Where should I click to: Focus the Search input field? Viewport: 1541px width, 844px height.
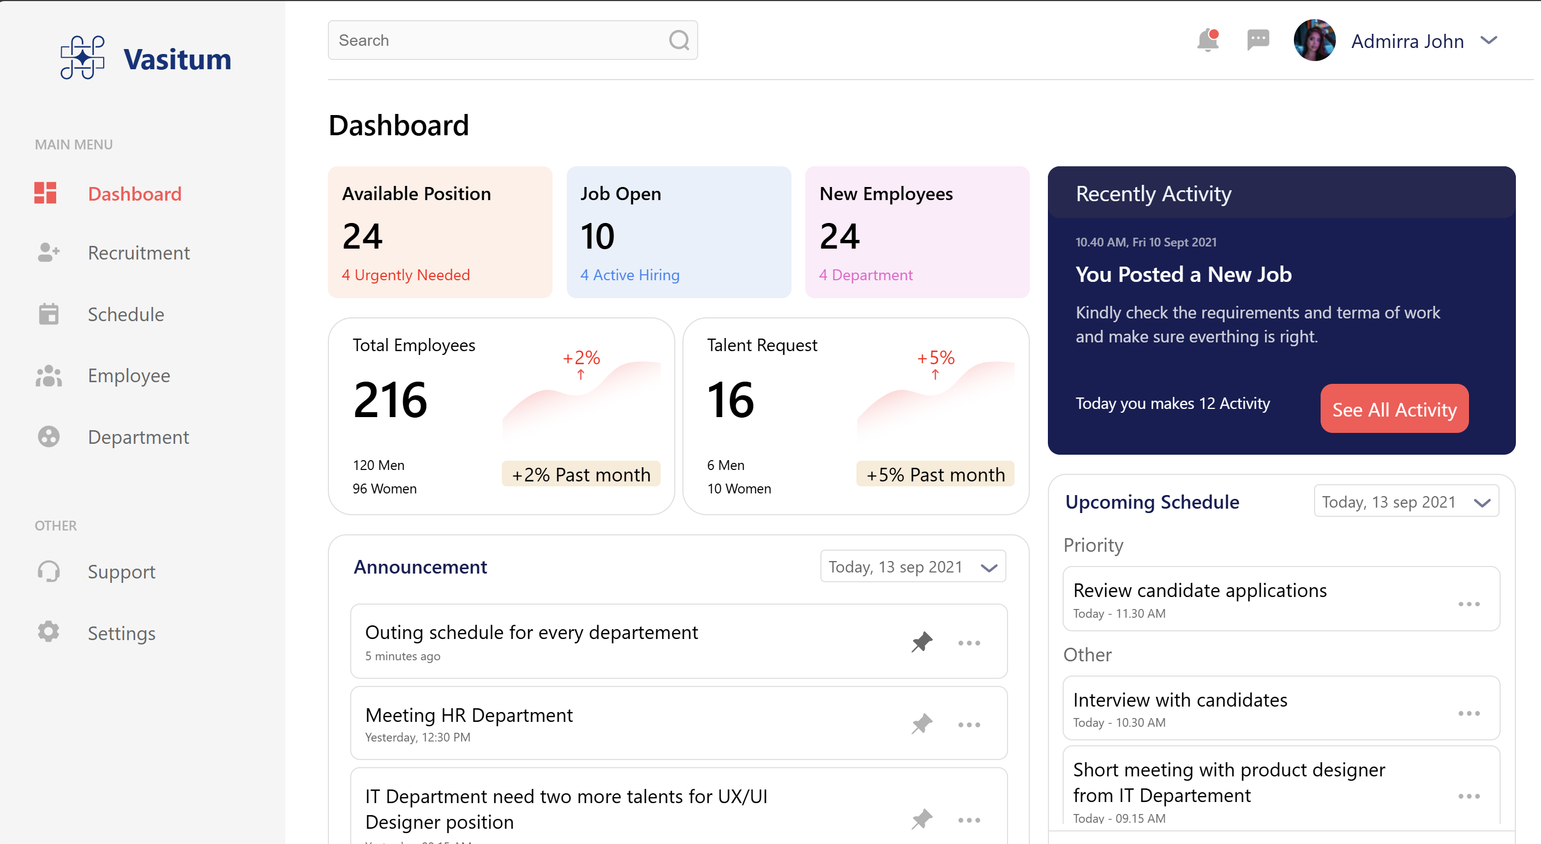(x=513, y=40)
